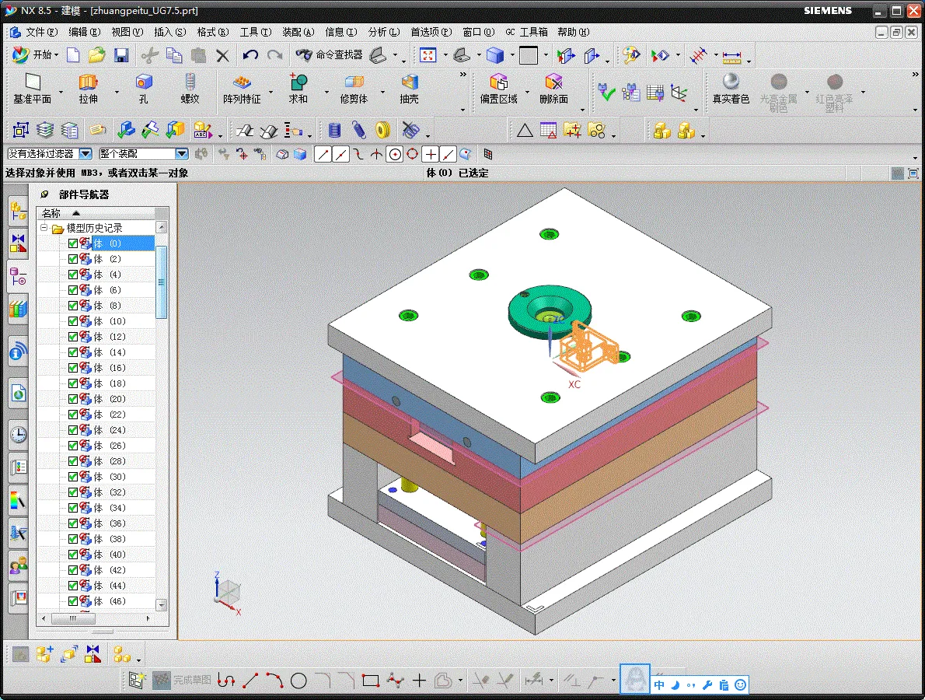Collapse the 模型历史记录 tree node

click(44, 227)
